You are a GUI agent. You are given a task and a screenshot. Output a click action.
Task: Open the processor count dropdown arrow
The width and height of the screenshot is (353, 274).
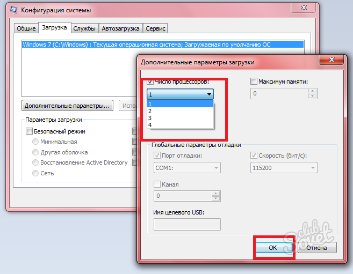pos(209,94)
